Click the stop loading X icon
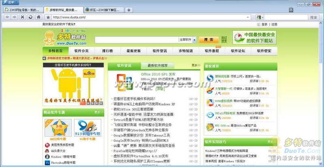Screen dimensions: 324x167 22,17
